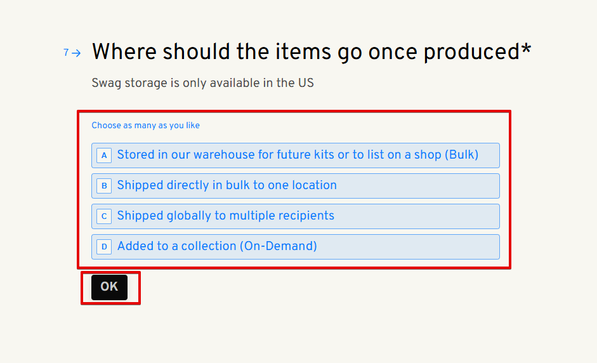Click the 'Where should the items go' heading
The image size is (597, 363).
(311, 52)
